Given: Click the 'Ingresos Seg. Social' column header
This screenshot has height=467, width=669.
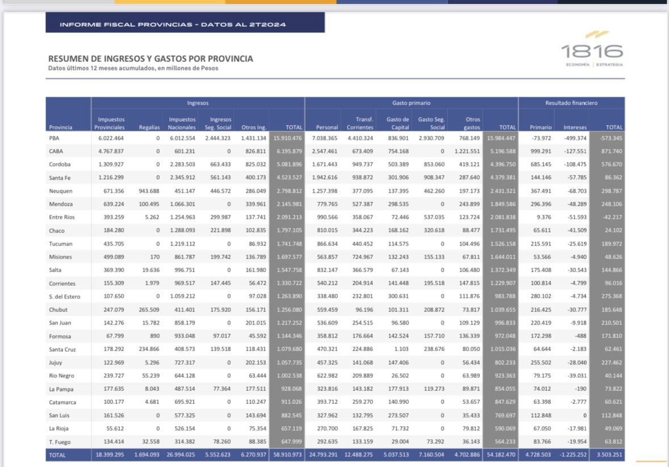Looking at the screenshot, I should pos(218,123).
